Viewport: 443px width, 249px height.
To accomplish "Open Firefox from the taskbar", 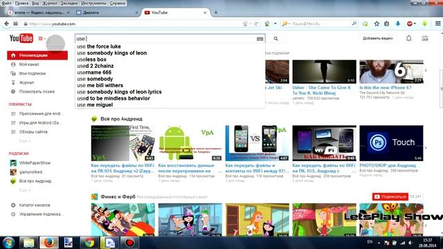I will click(x=48, y=243).
